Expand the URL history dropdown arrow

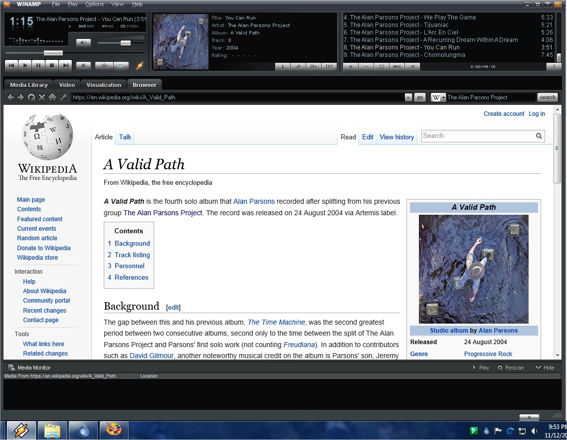[x=408, y=97]
